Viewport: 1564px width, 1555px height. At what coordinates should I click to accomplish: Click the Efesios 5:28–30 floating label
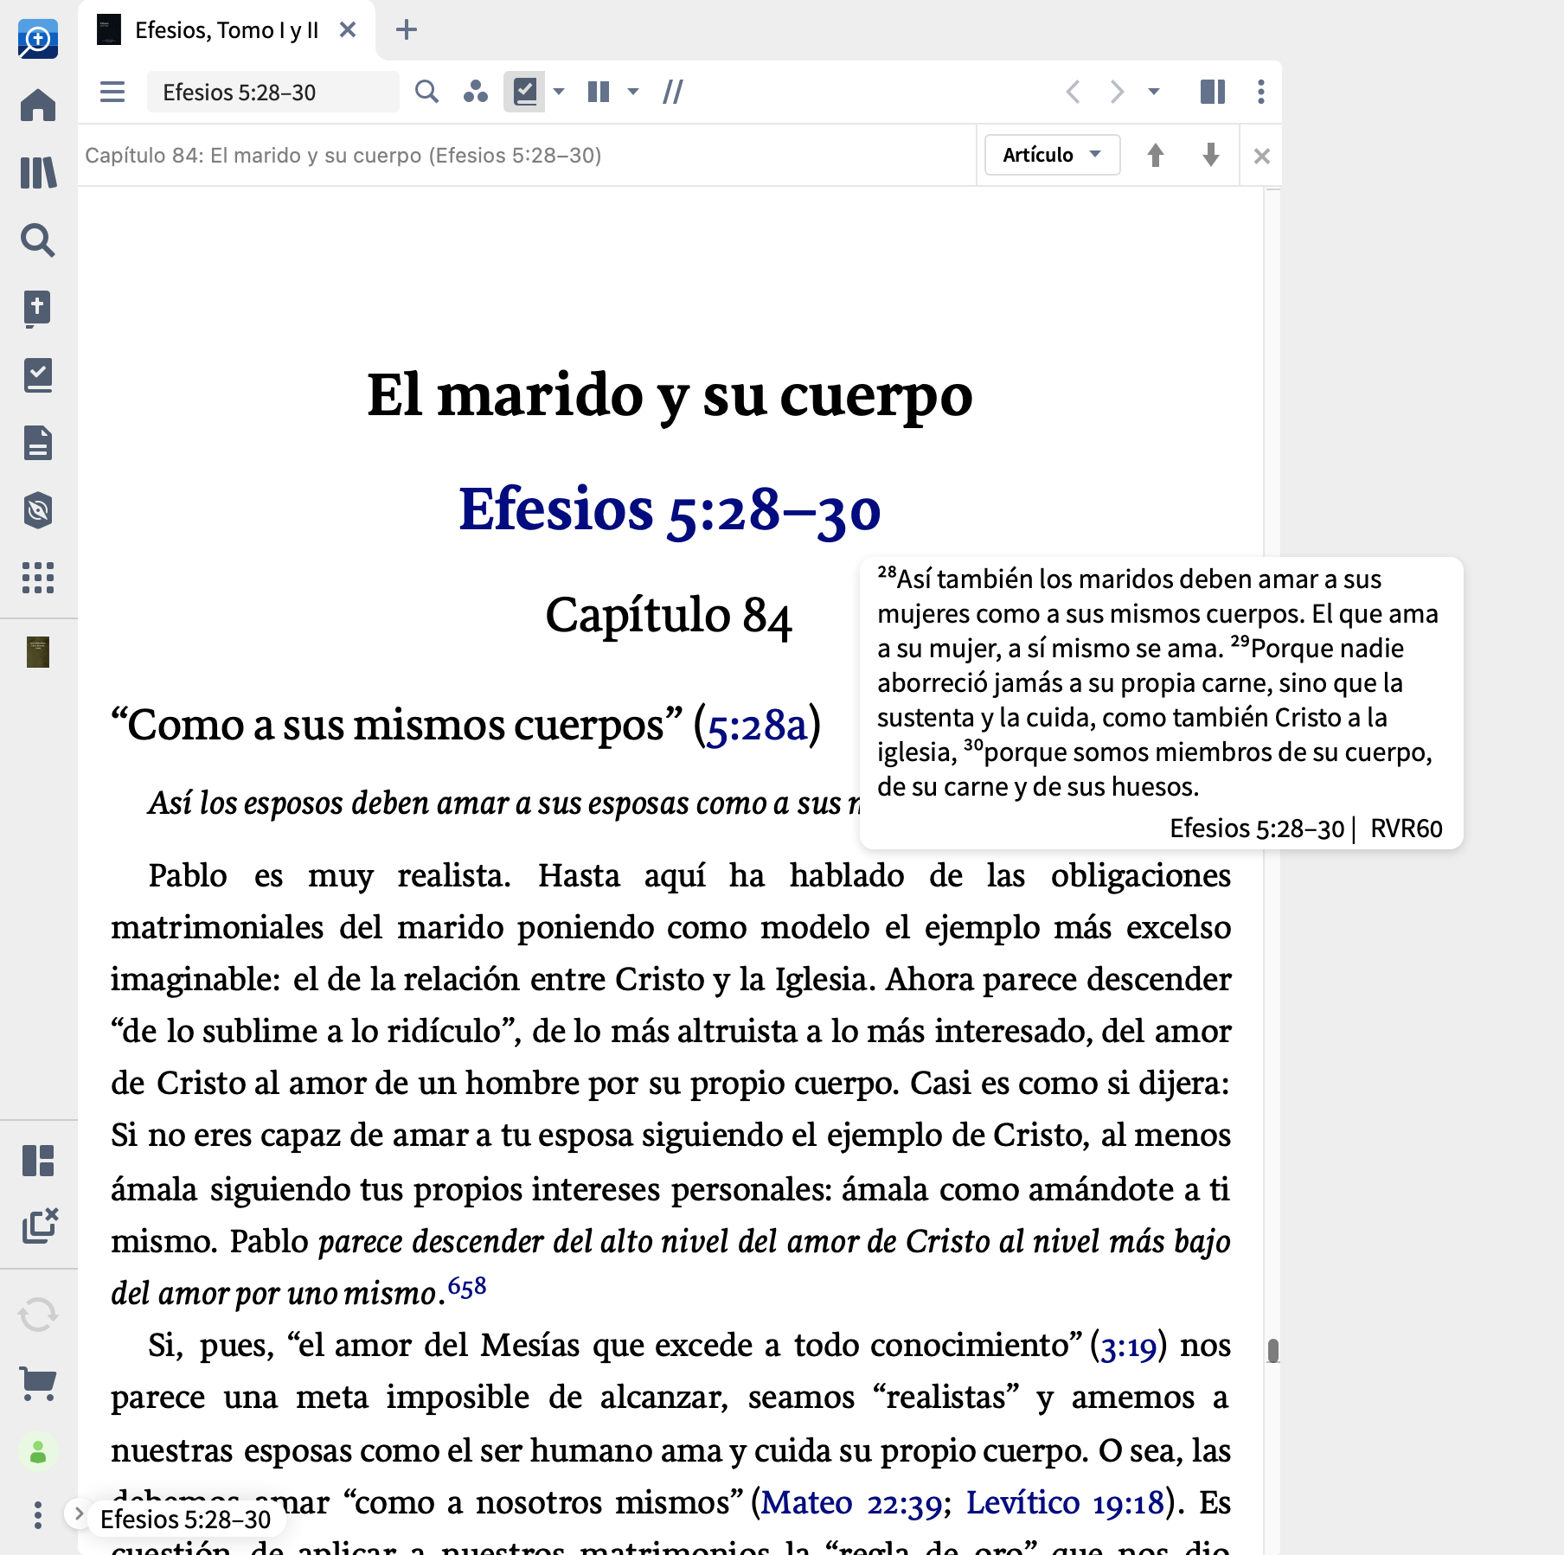186,1520
